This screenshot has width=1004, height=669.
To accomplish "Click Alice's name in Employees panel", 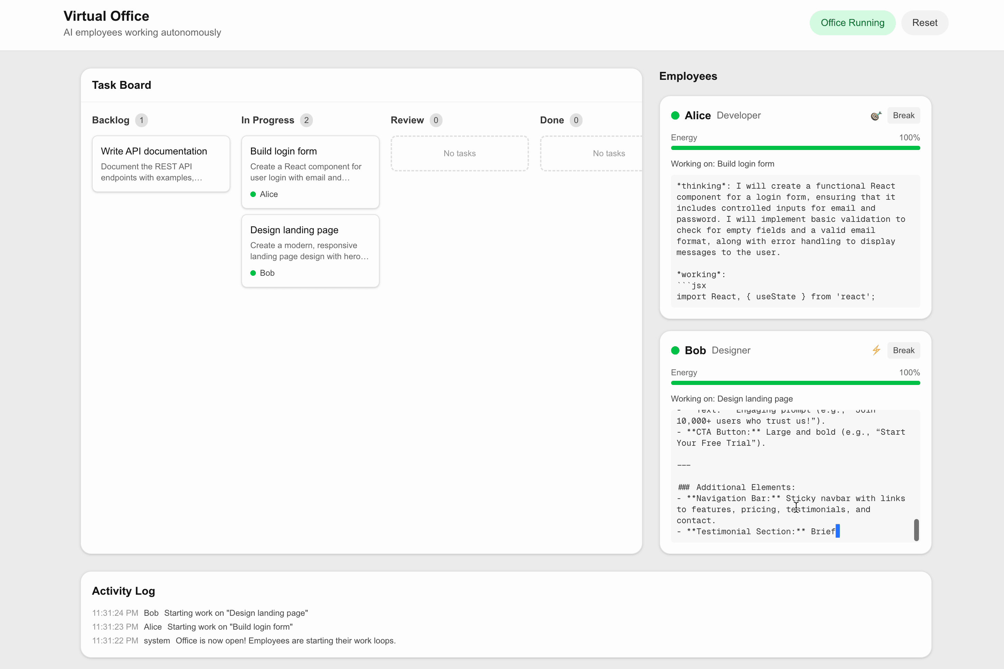I will click(x=698, y=116).
